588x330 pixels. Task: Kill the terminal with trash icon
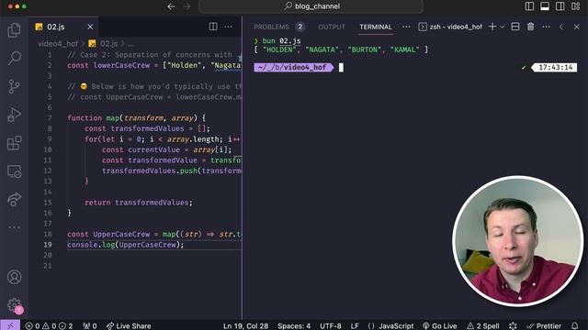coord(531,27)
